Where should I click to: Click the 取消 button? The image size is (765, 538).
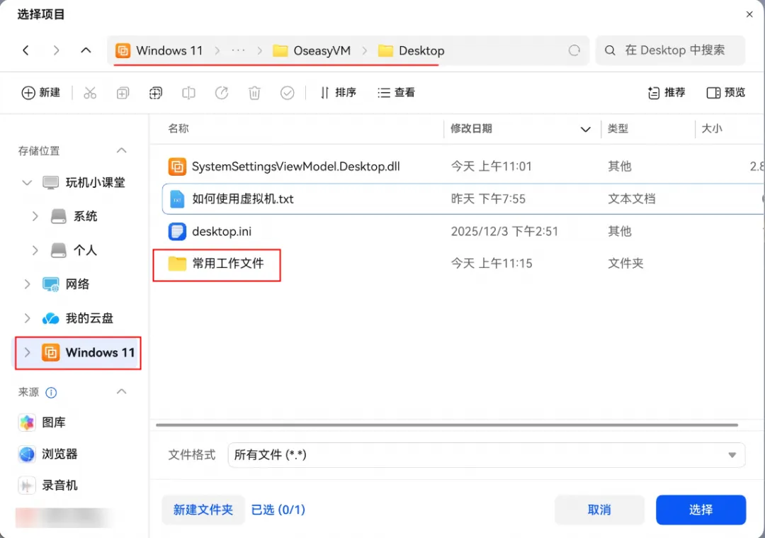click(x=599, y=510)
